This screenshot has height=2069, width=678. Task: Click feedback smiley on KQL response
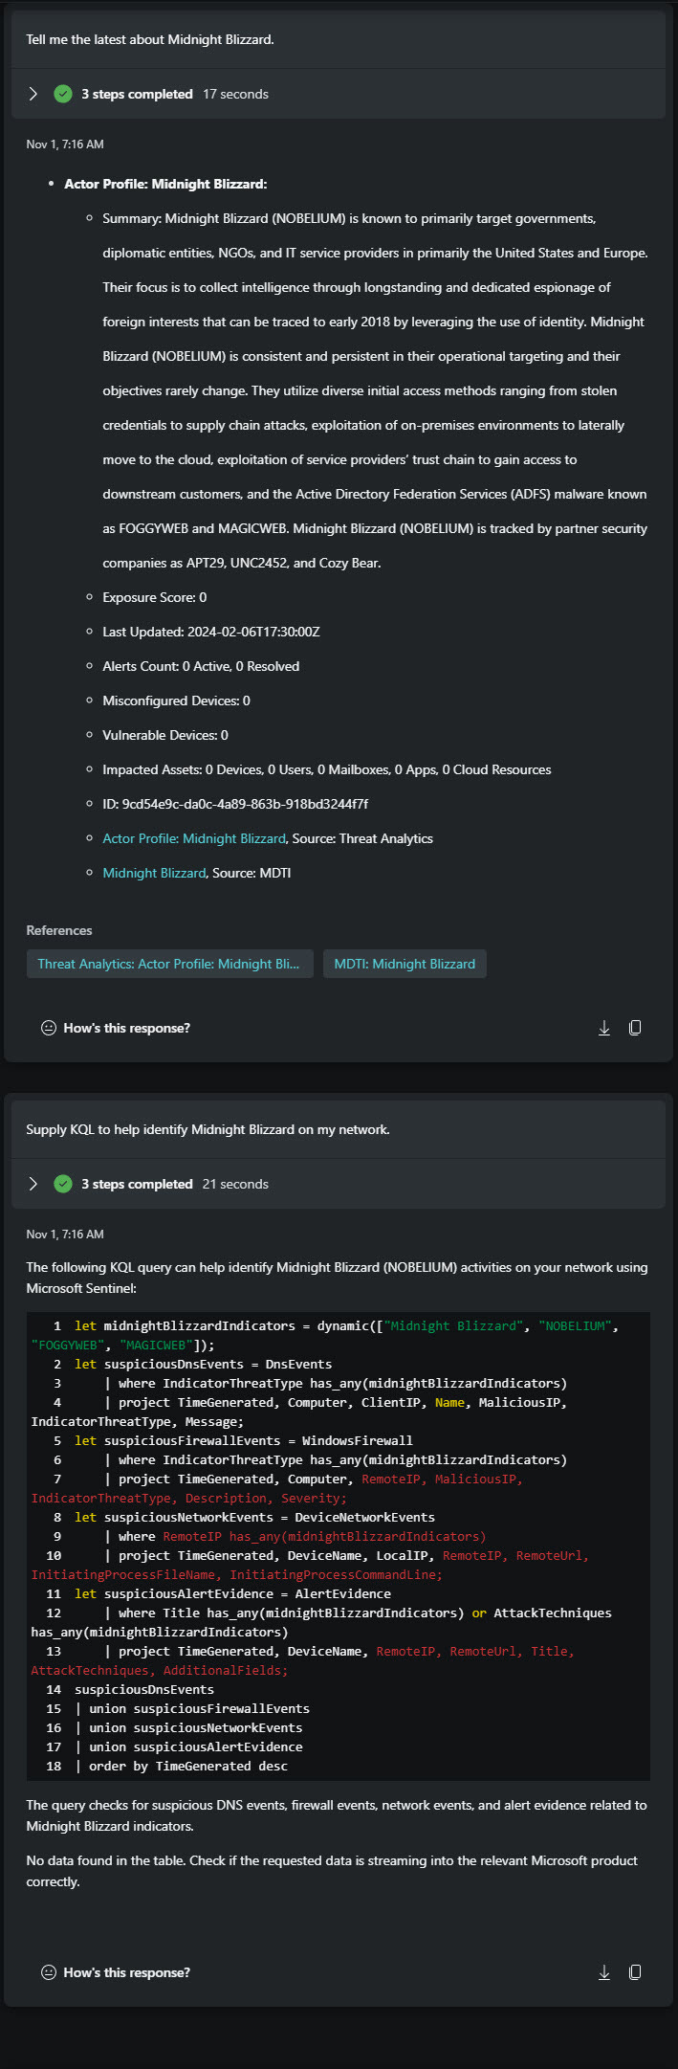[x=49, y=1972]
